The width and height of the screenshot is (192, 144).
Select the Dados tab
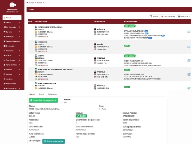[32, 94]
